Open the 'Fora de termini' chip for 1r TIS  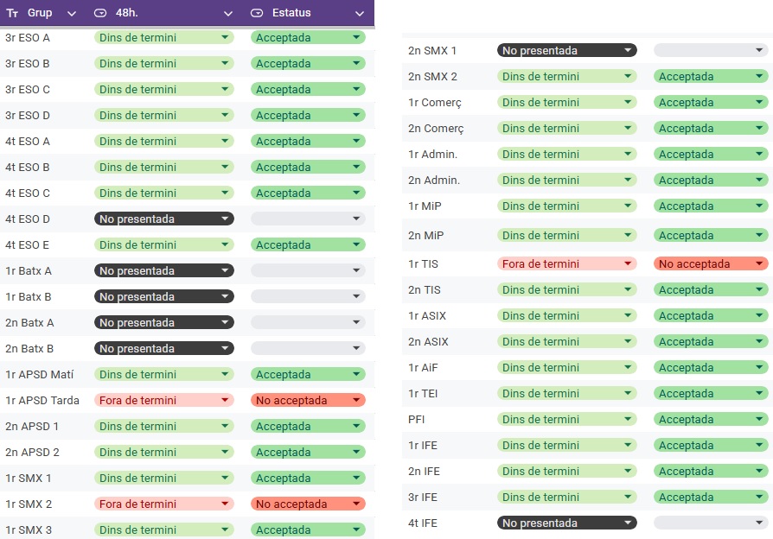point(566,264)
